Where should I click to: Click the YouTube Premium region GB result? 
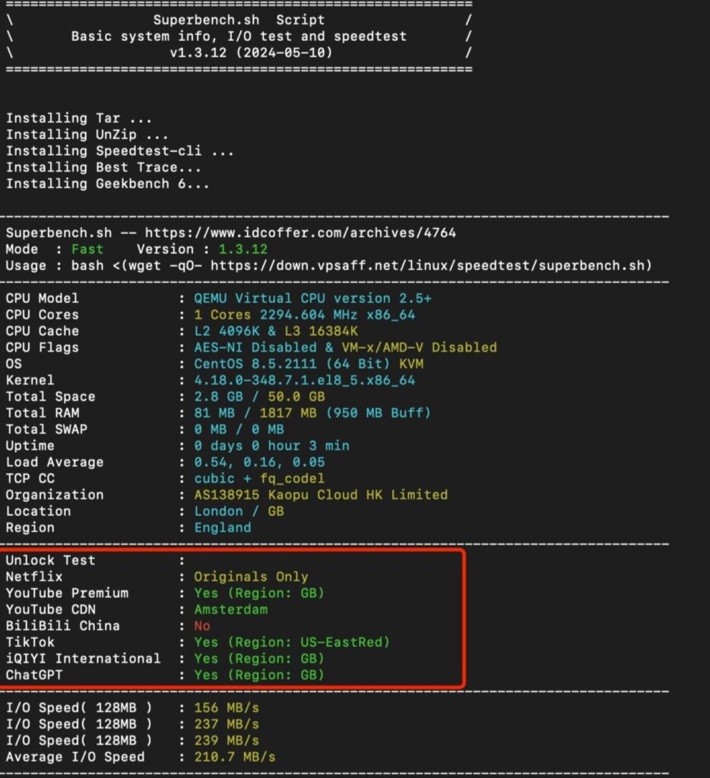[x=258, y=593]
